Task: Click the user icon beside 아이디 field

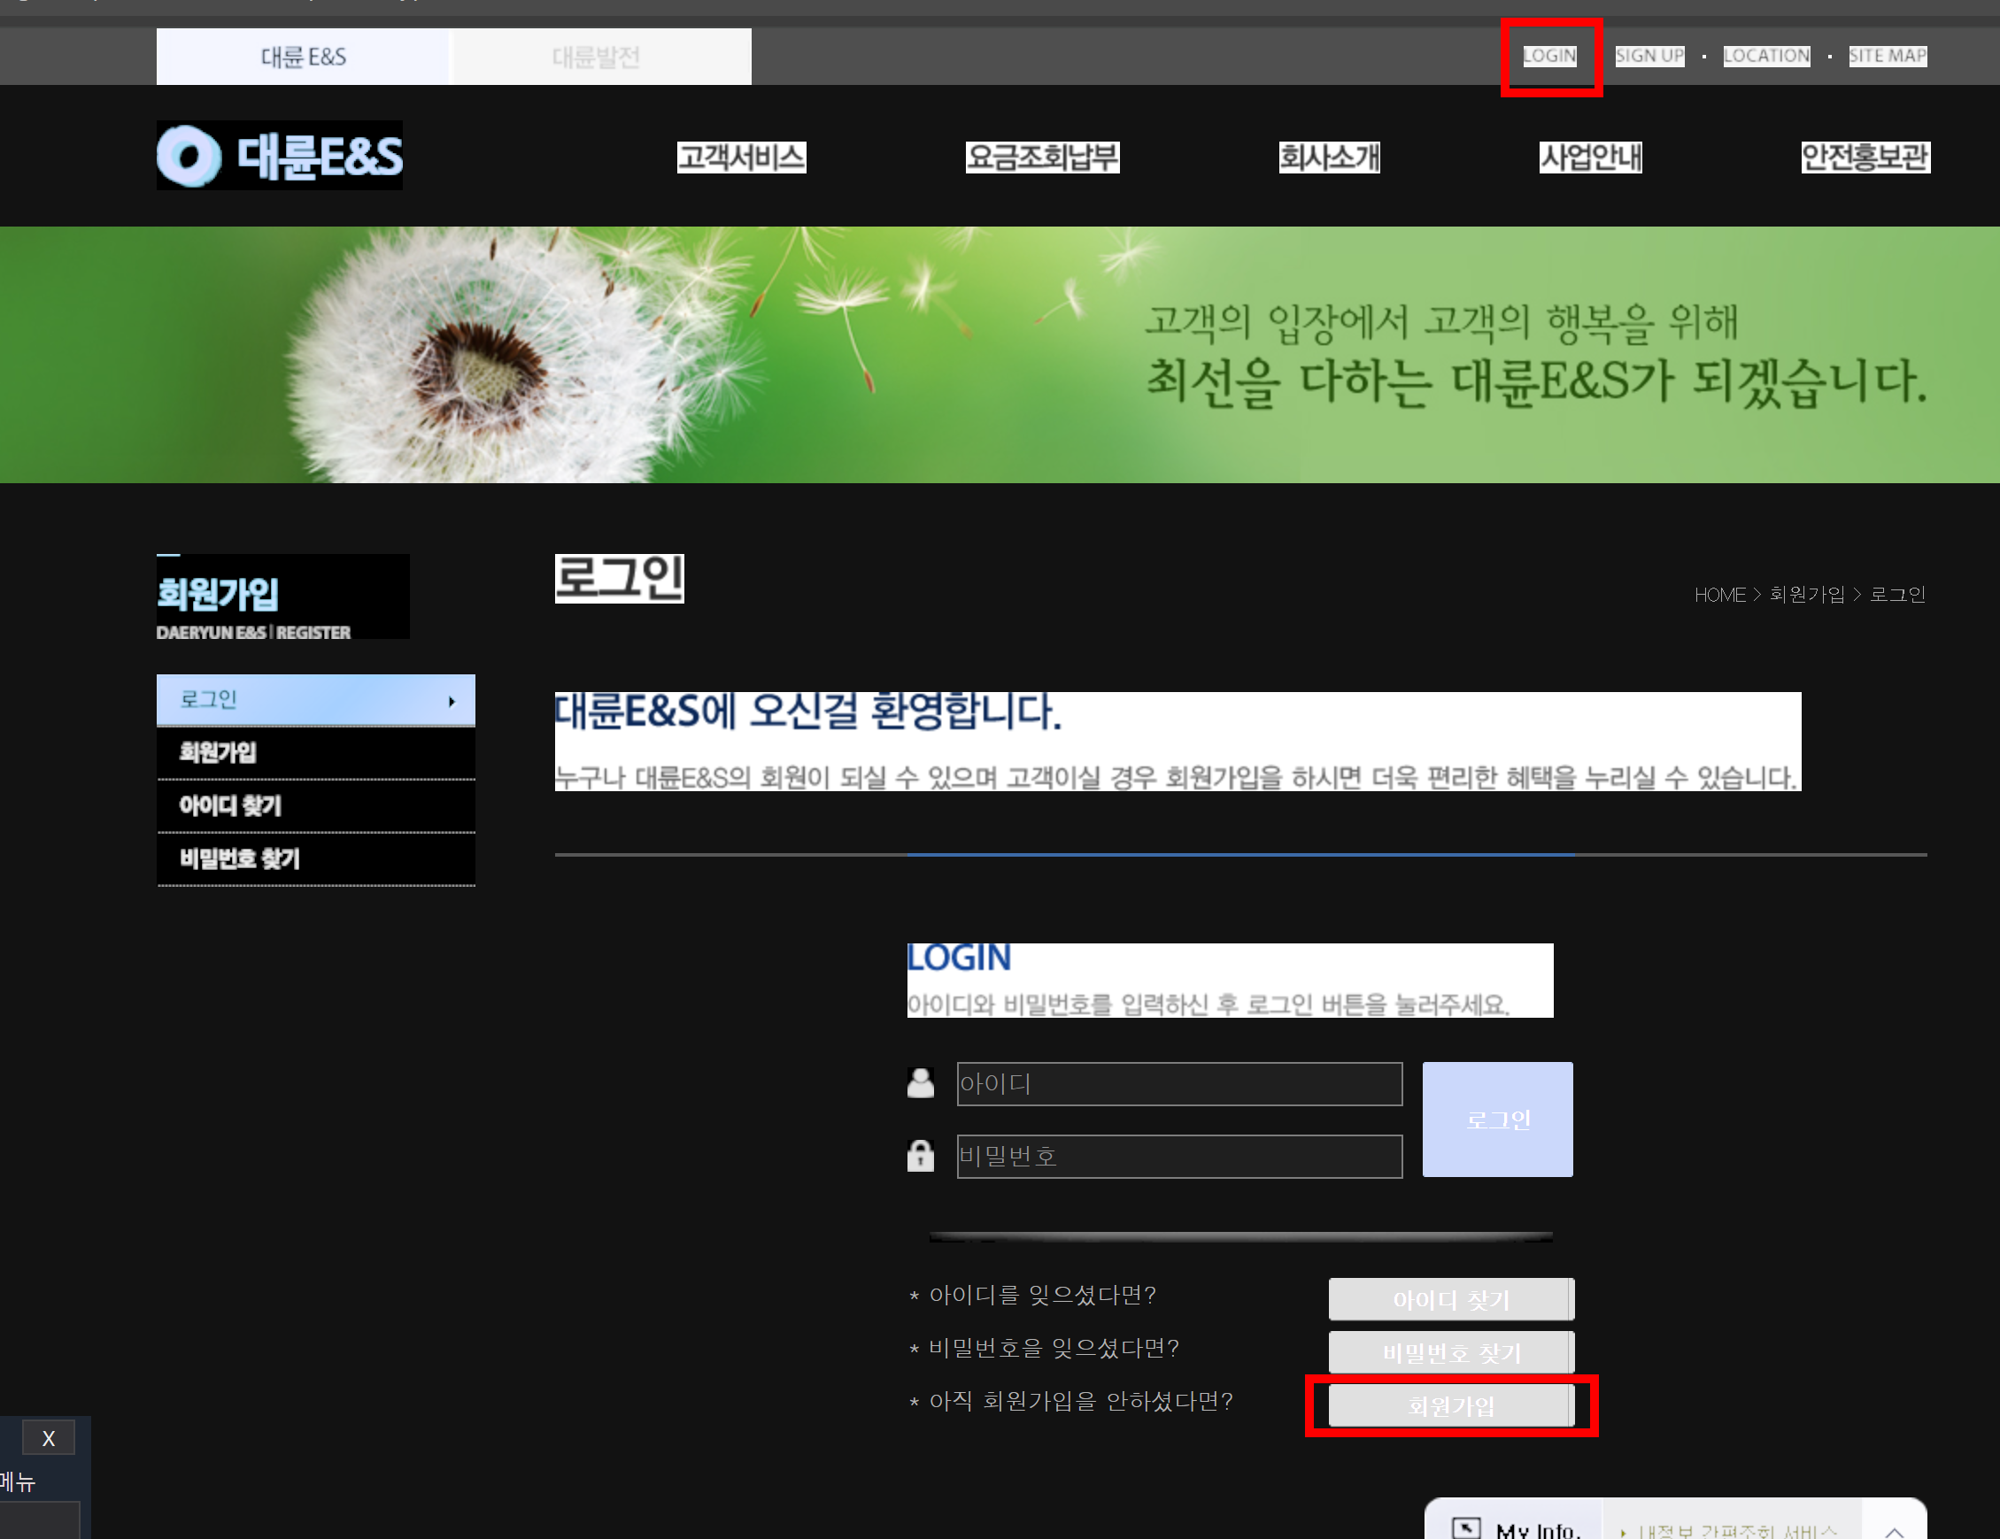Action: [921, 1083]
